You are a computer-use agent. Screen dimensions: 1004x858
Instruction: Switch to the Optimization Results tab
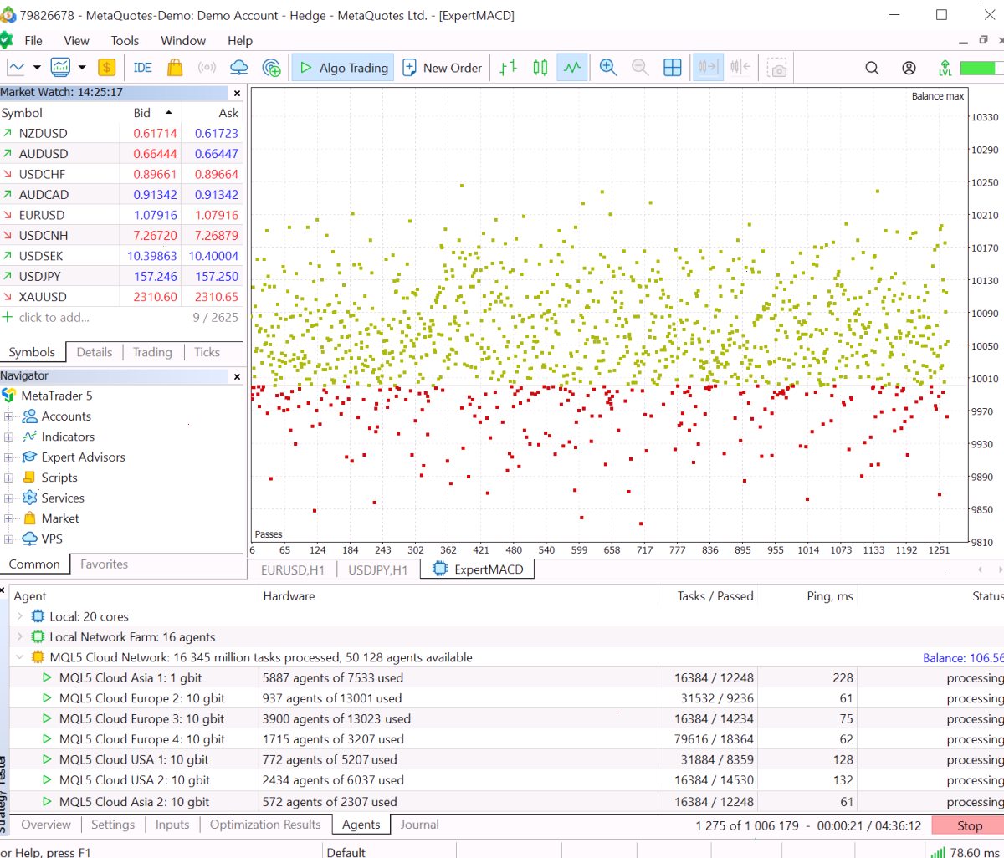[265, 825]
